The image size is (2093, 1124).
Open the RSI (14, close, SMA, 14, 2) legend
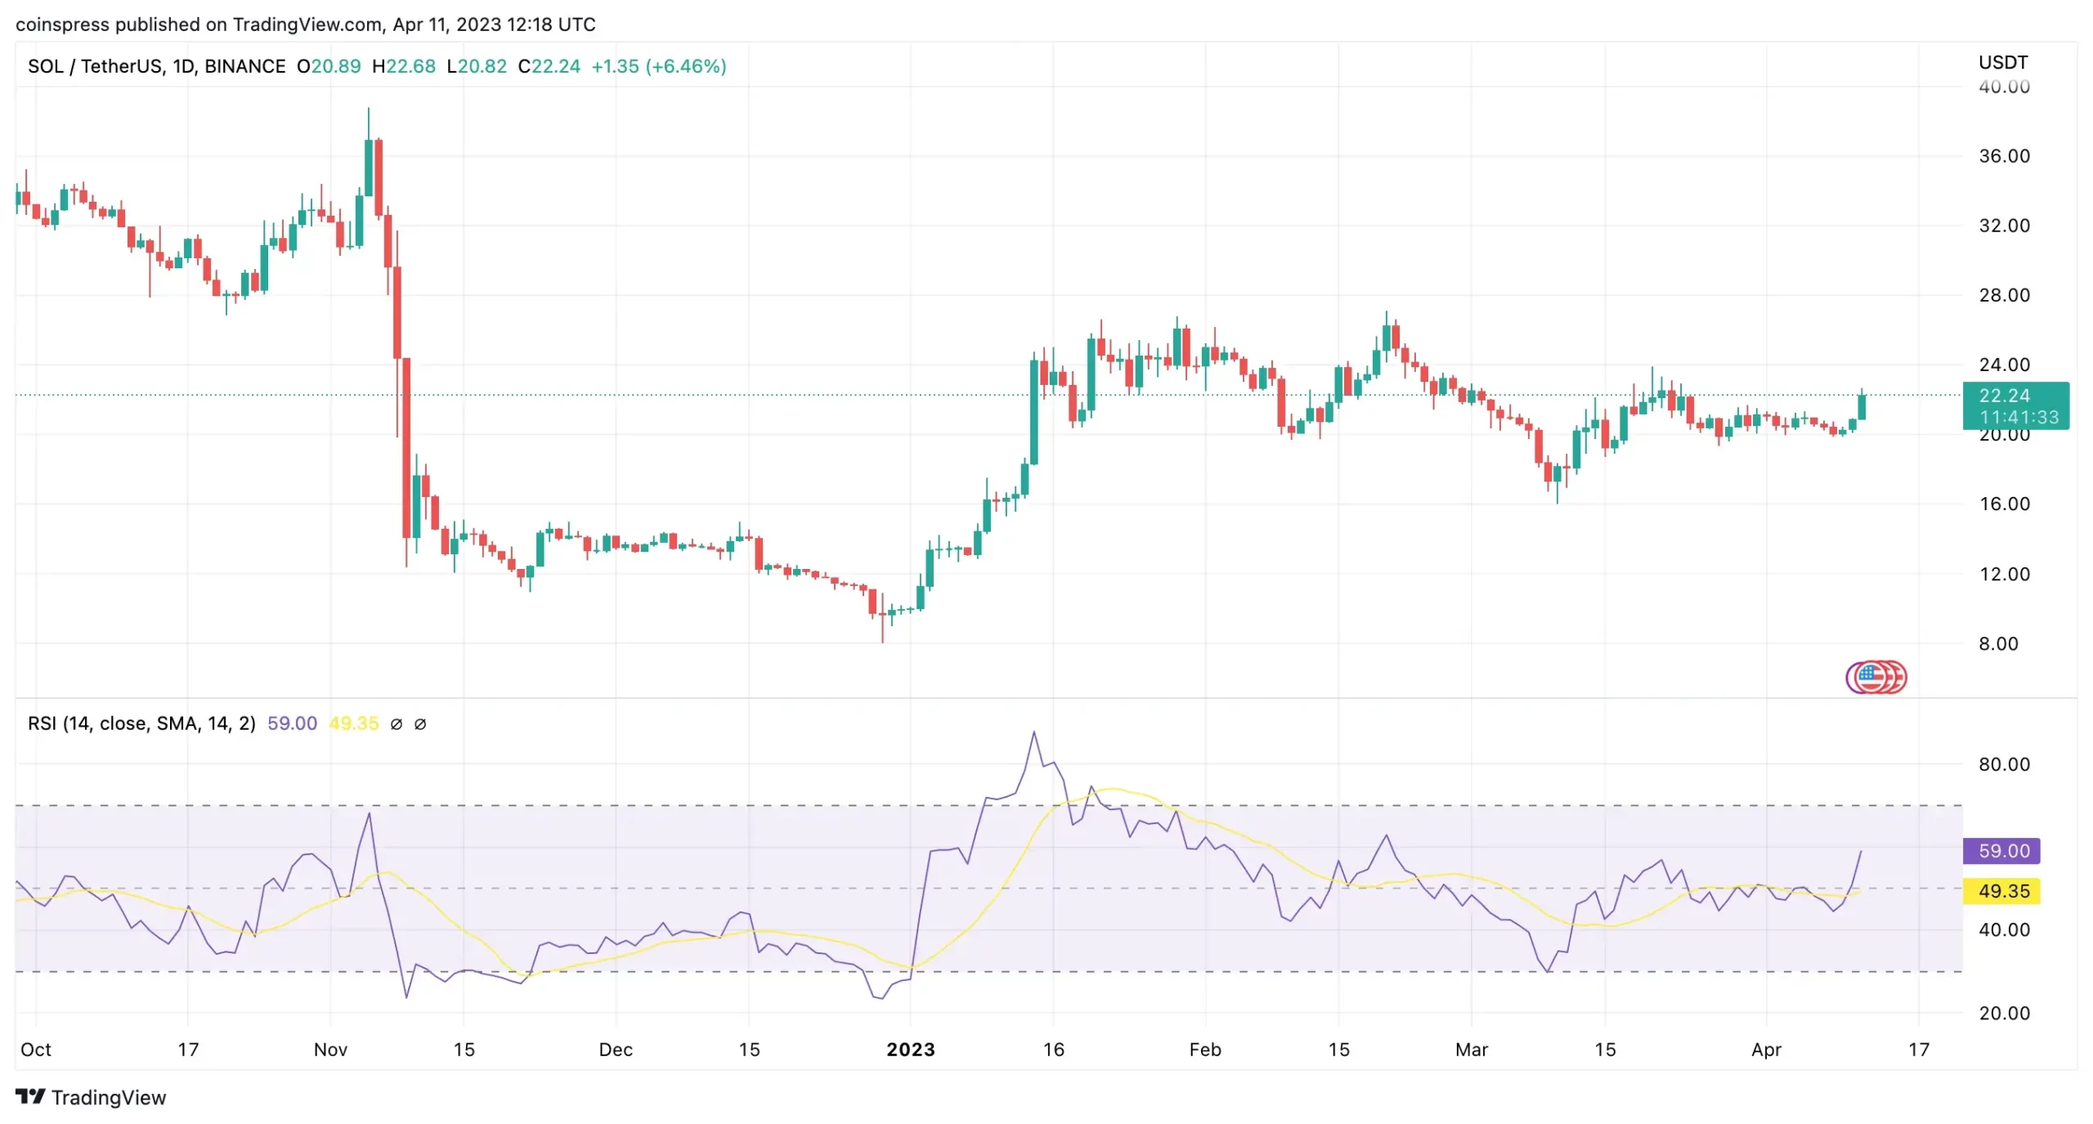[141, 723]
